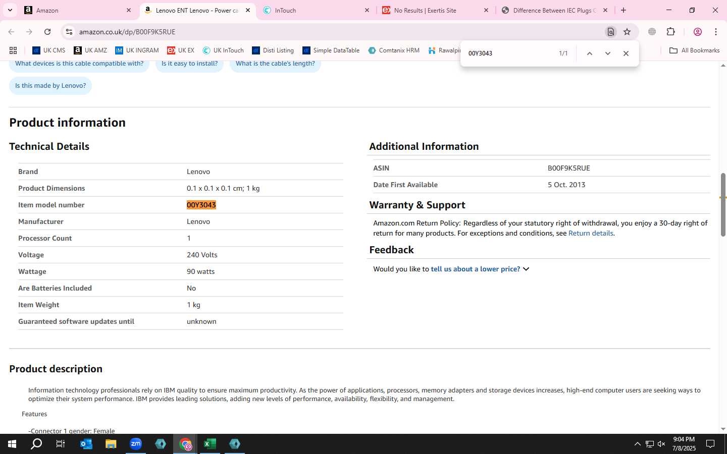Show hidden system tray icons
The width and height of the screenshot is (727, 454).
coord(637,444)
